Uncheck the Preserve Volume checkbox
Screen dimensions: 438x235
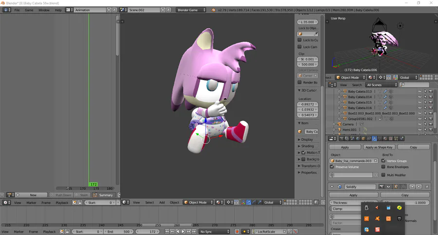coord(332,167)
